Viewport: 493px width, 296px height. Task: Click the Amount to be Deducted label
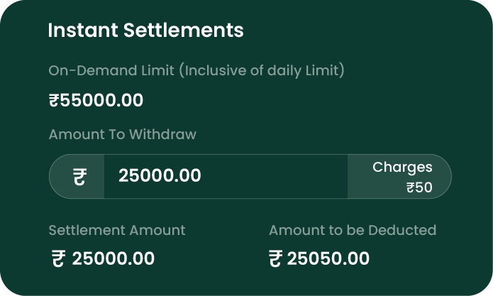pos(352,230)
